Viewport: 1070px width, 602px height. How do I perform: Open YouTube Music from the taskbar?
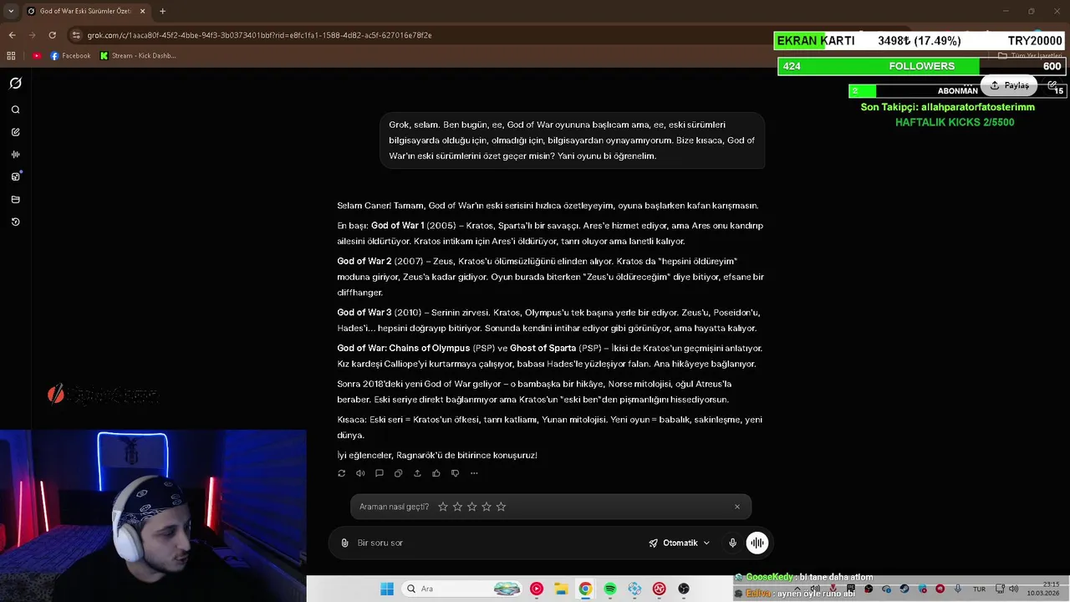coord(537,589)
